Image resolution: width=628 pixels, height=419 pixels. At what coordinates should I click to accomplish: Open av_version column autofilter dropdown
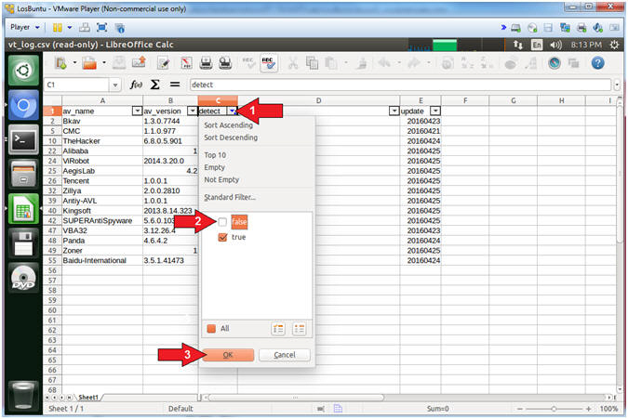coord(193,111)
